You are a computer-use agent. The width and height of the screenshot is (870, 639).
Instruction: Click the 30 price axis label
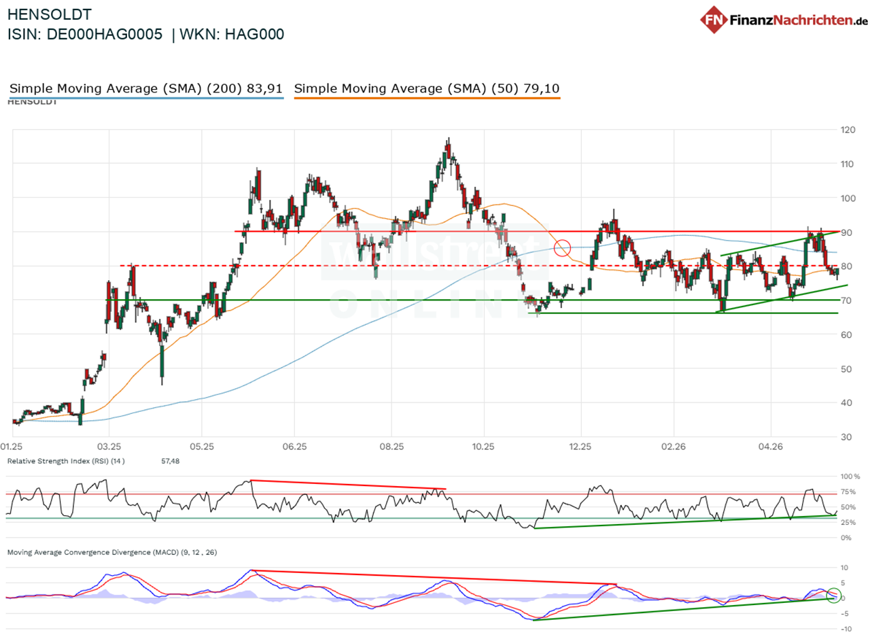pos(848,436)
